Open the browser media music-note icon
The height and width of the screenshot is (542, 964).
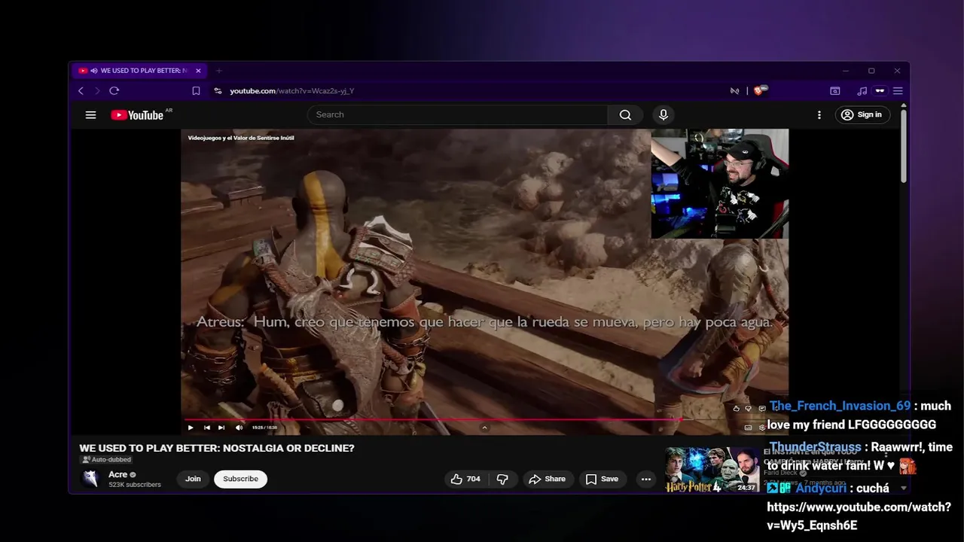(x=862, y=91)
